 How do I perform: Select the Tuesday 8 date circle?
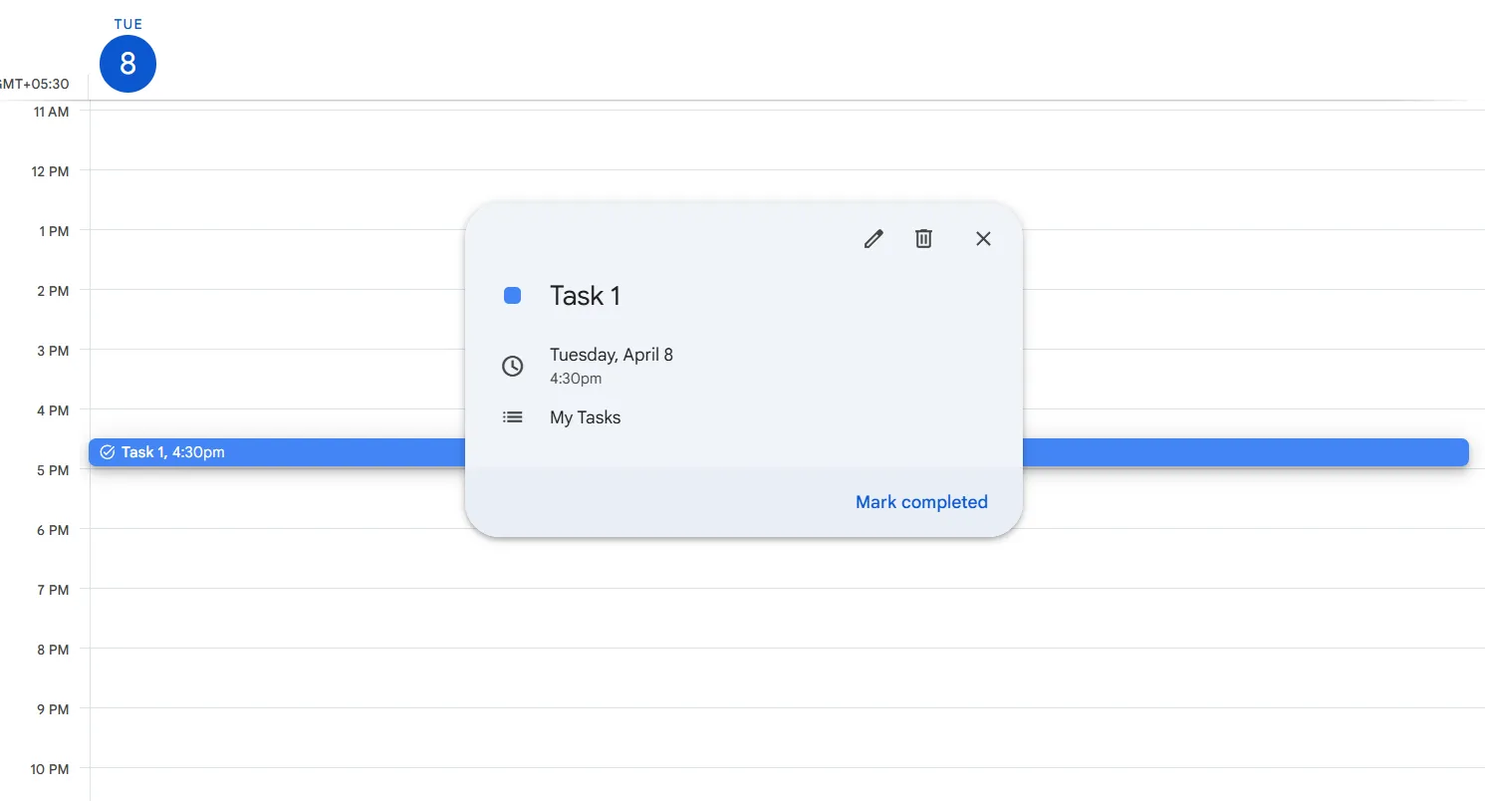point(127,64)
